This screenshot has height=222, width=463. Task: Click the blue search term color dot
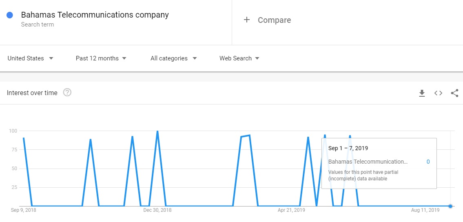(10, 15)
